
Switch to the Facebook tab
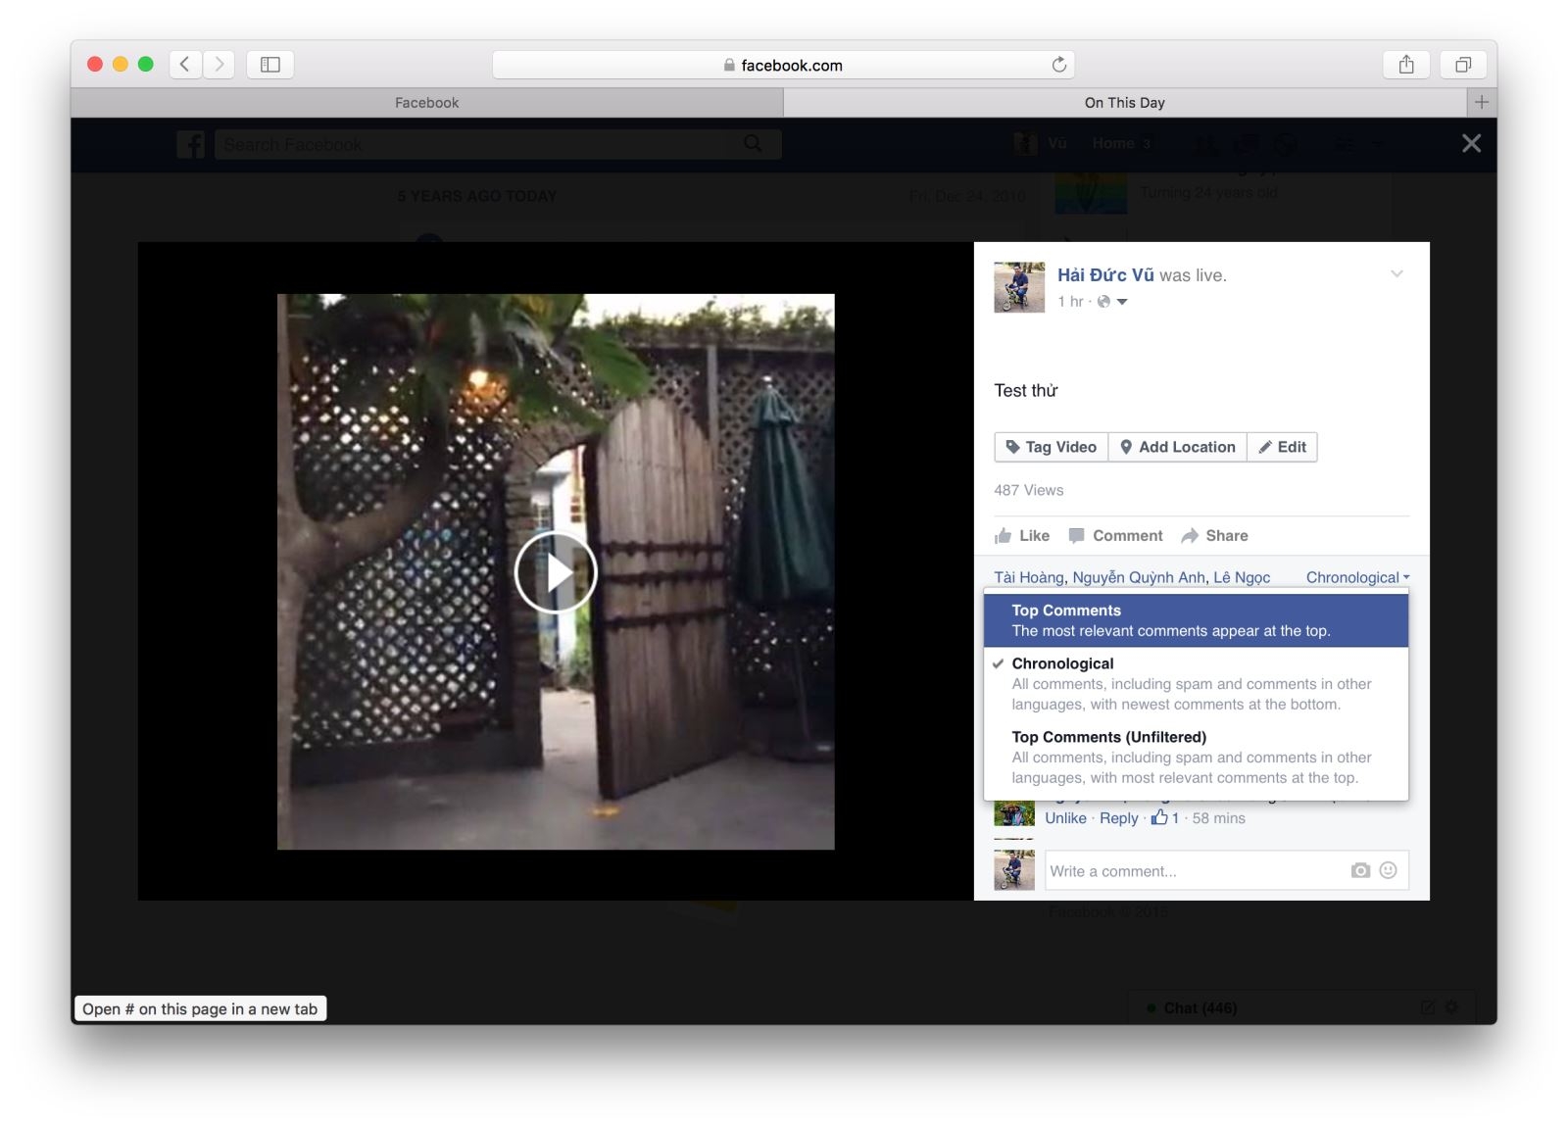[x=426, y=102]
